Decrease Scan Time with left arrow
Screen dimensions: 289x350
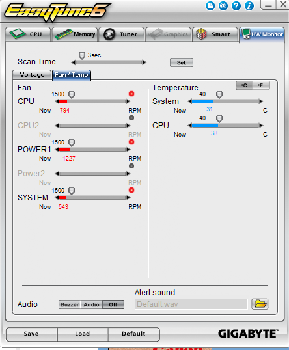[74, 62]
